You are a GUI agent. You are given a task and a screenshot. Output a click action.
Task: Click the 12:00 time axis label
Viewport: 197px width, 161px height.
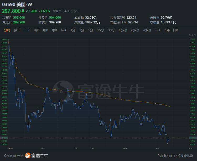coord(92,148)
